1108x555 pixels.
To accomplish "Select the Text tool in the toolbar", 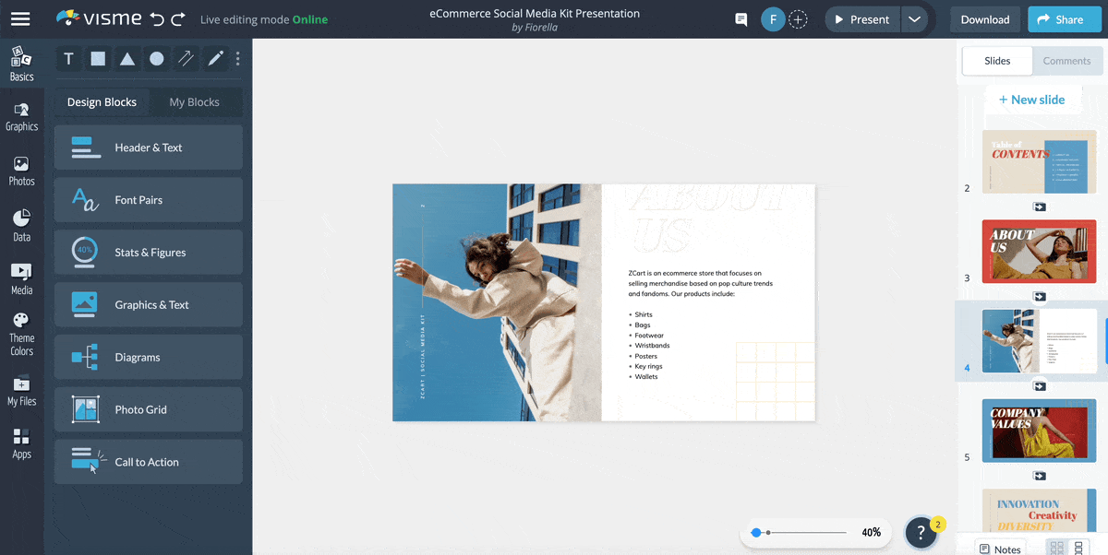I will (68, 58).
